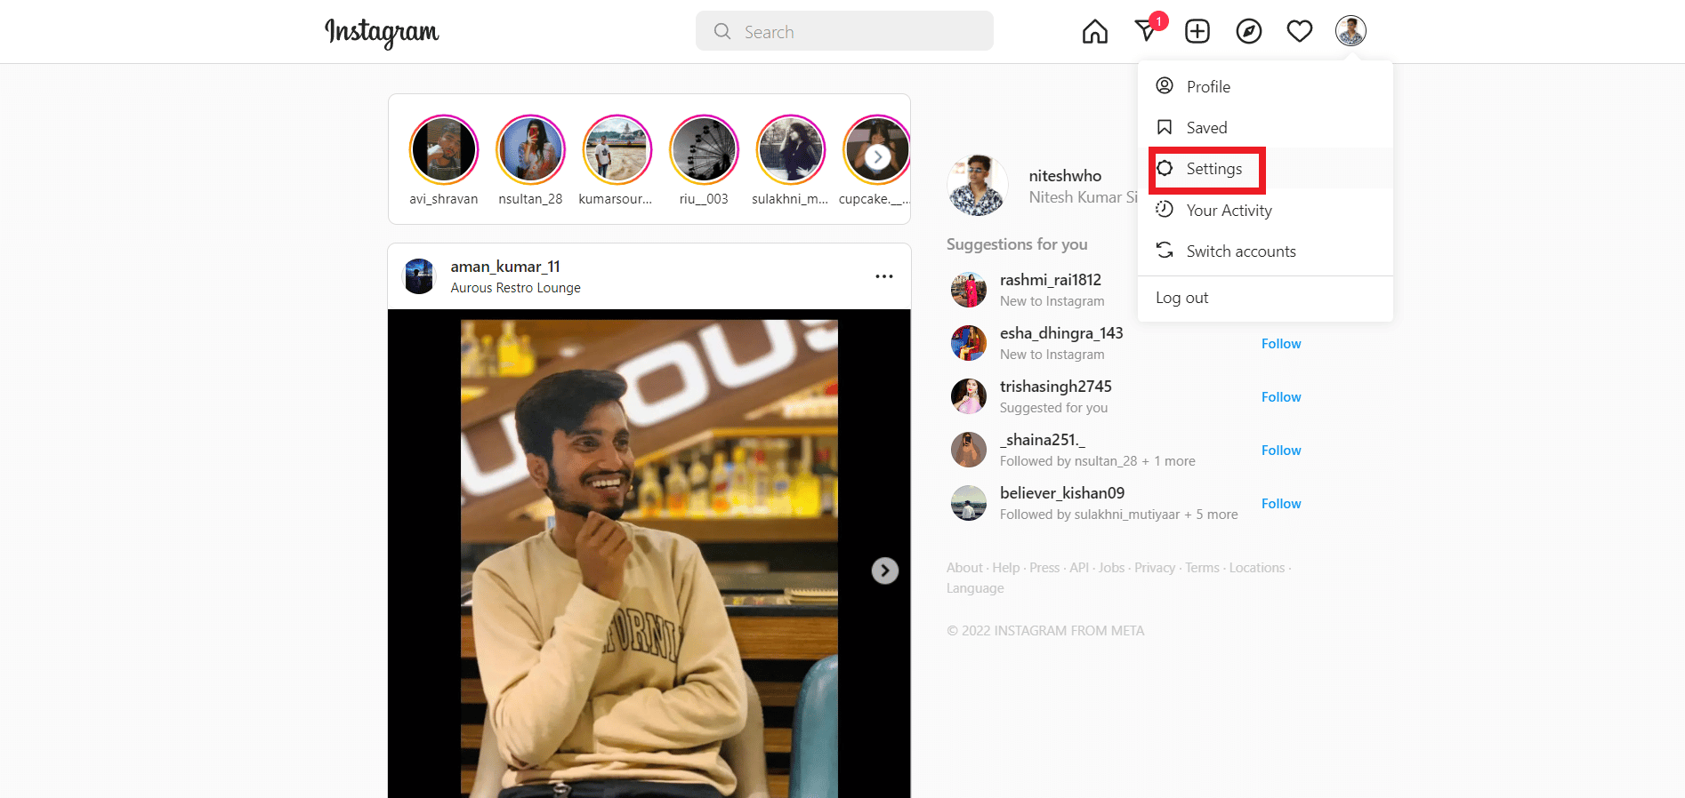Open niteshwho username in sidebar
Image resolution: width=1685 pixels, height=798 pixels.
(1065, 176)
